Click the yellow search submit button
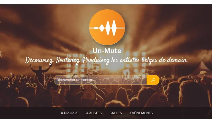This screenshot has width=212, height=119. pyautogui.click(x=153, y=80)
